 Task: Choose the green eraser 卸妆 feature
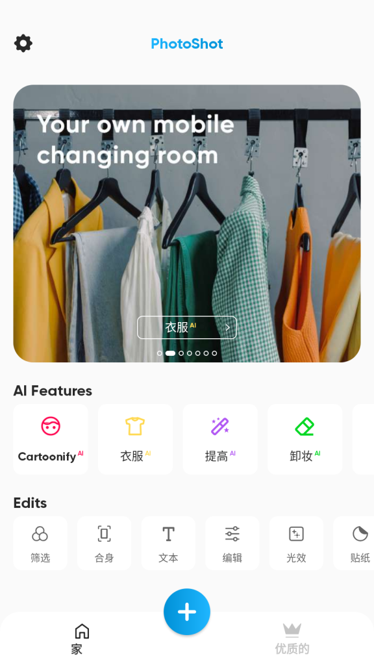coord(305,439)
